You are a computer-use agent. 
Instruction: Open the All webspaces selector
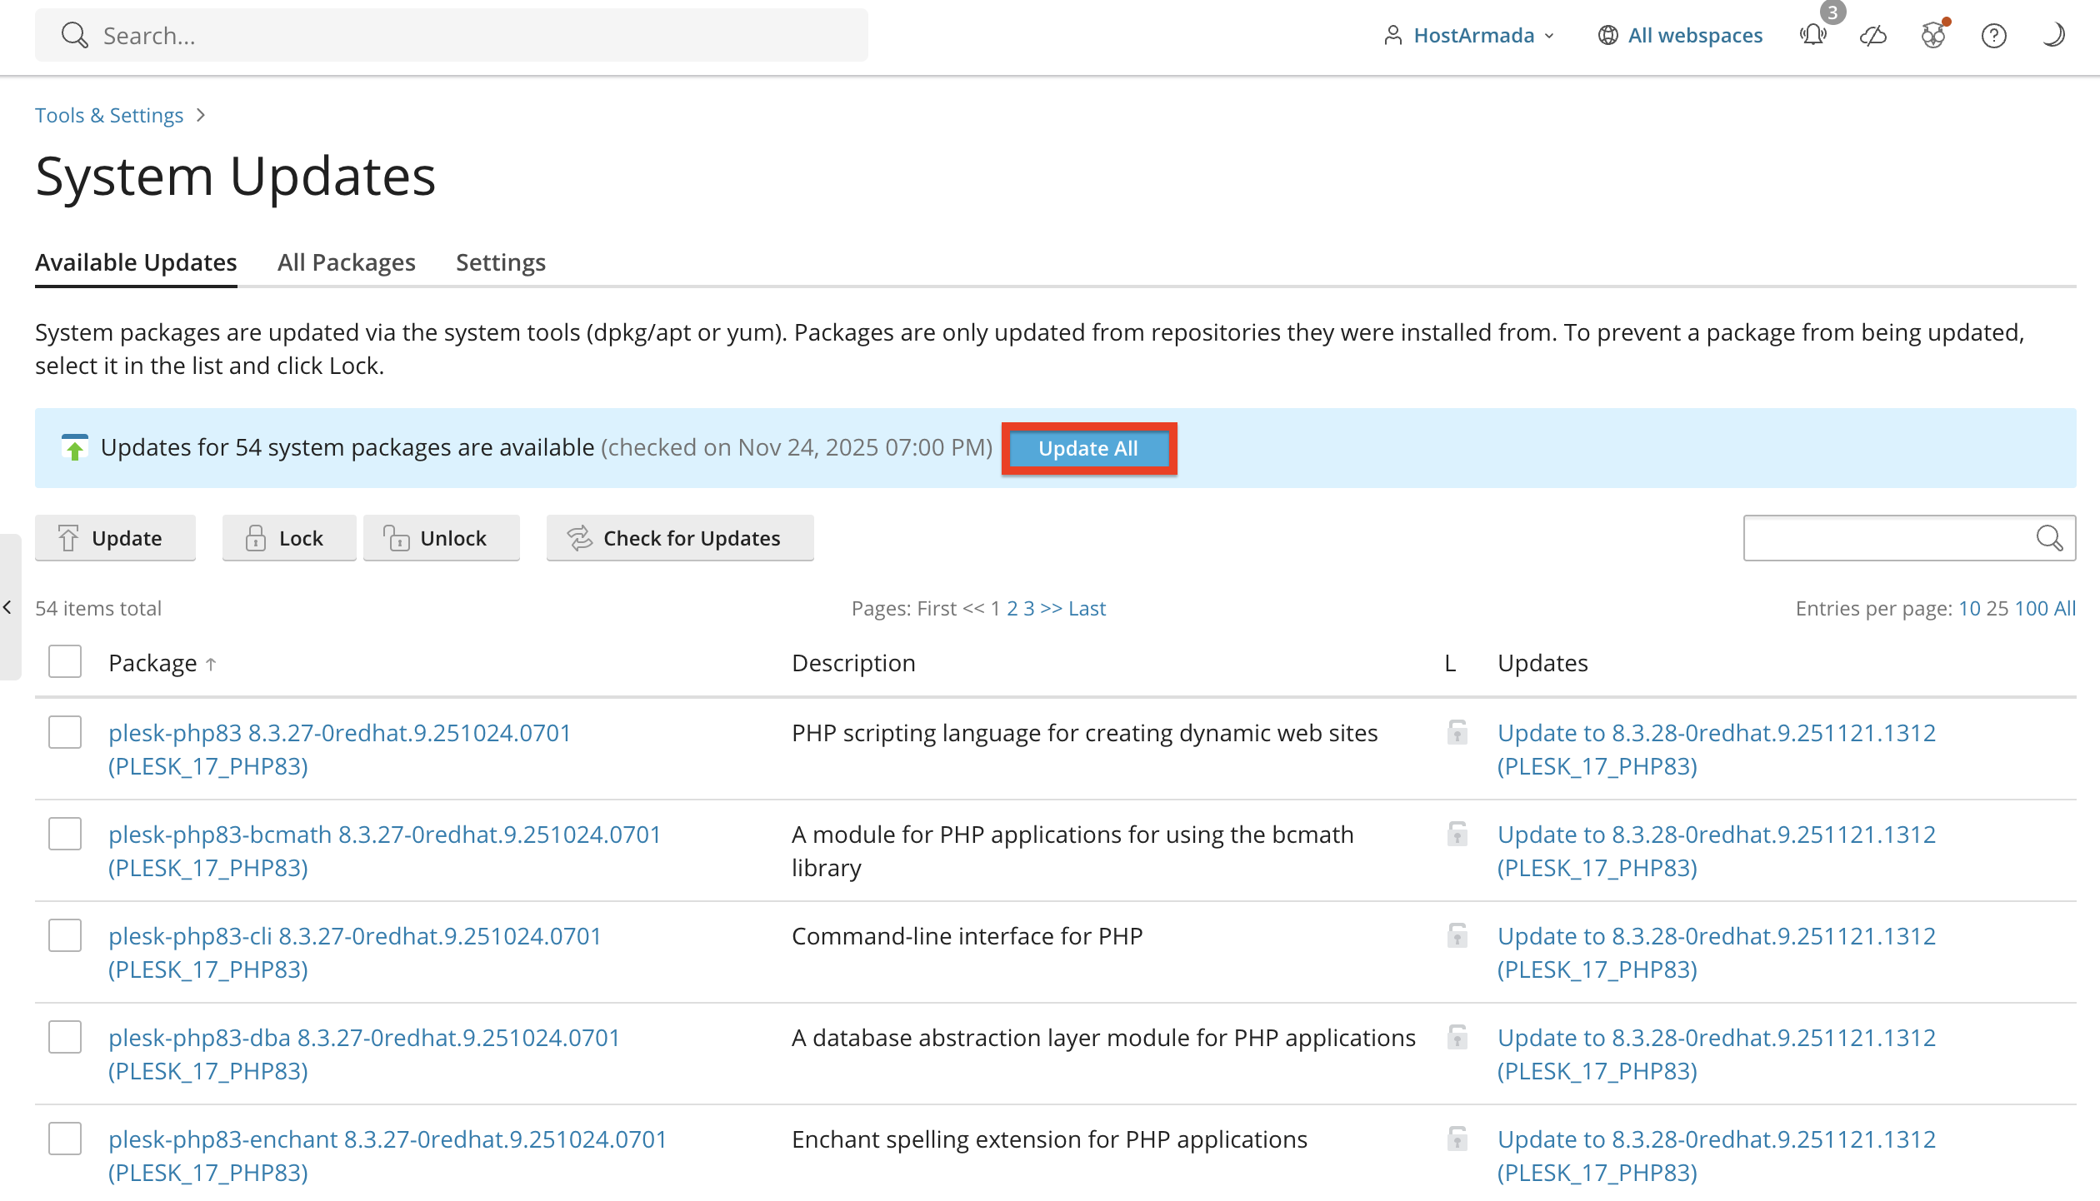coord(1680,35)
